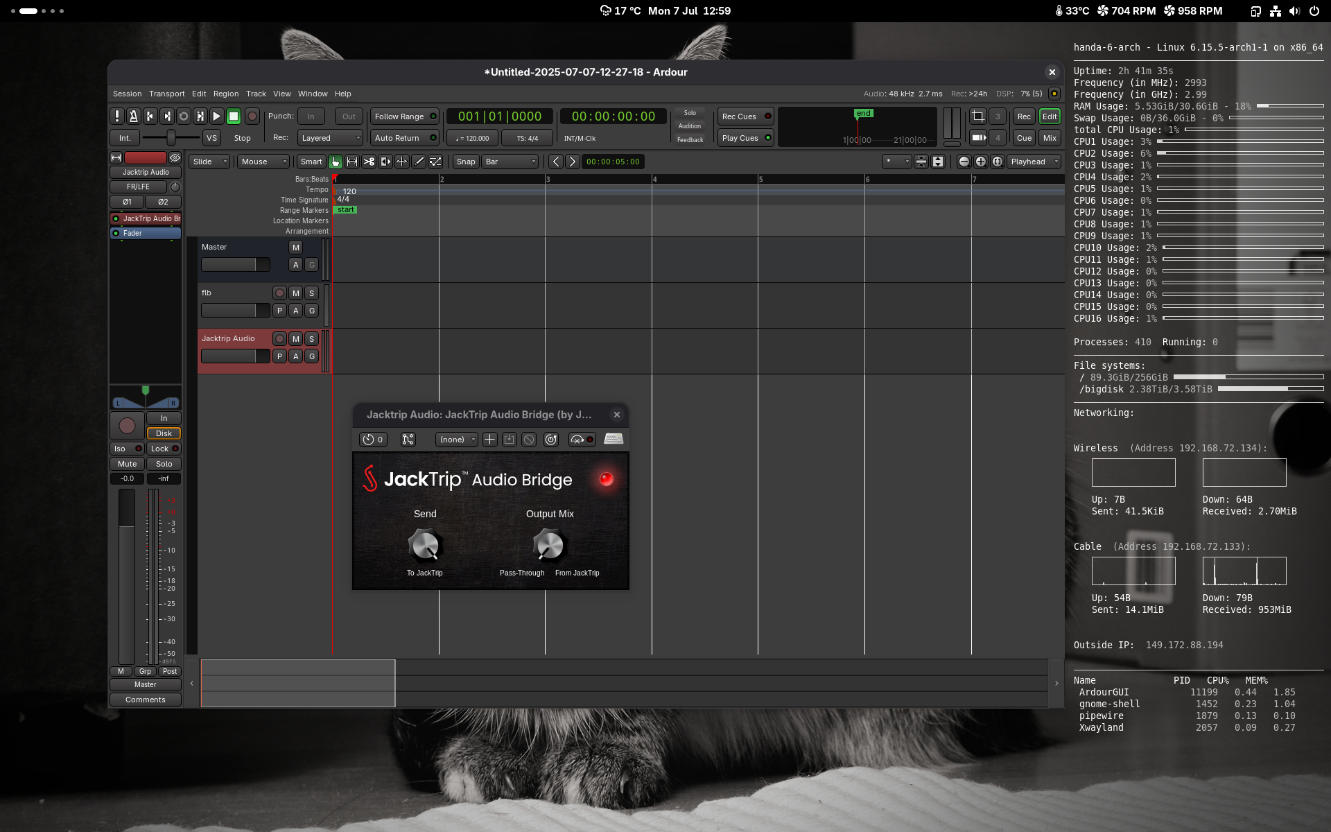
Task: Jump to session start with transport icon
Action: tap(150, 116)
